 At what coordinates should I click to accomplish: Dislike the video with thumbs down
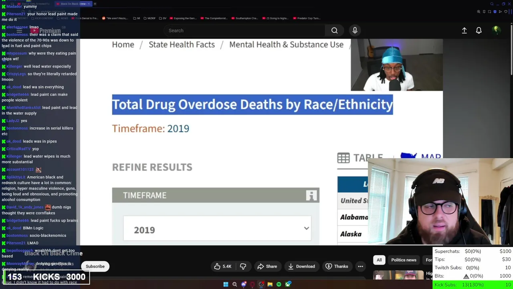pos(243,266)
